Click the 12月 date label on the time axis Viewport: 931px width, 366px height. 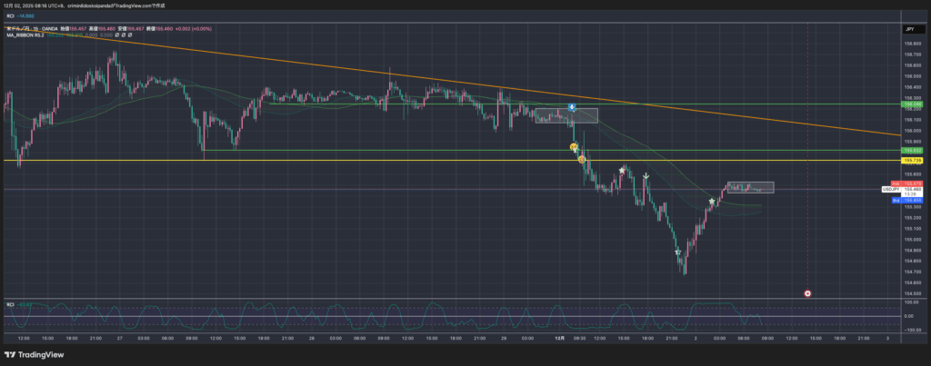pos(561,338)
